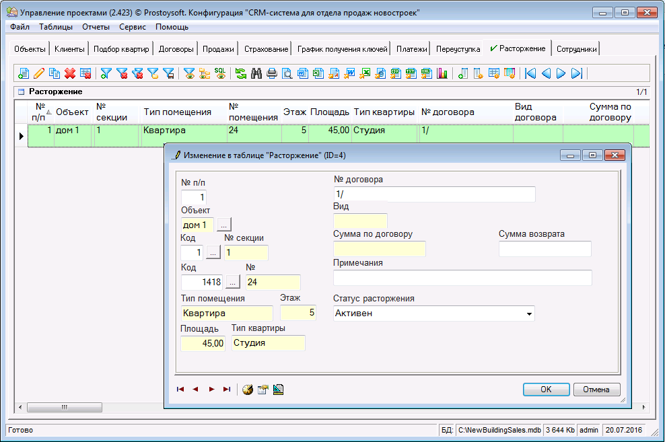Screen dimensions: 665x442
Task: Jump to last record in main toolbar
Action: point(577,74)
